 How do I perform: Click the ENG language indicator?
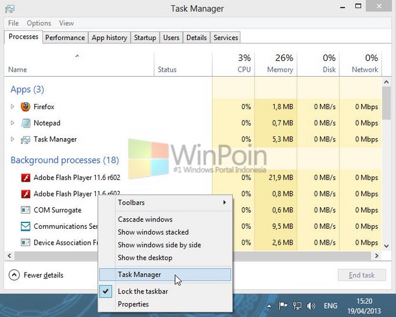coord(331,306)
